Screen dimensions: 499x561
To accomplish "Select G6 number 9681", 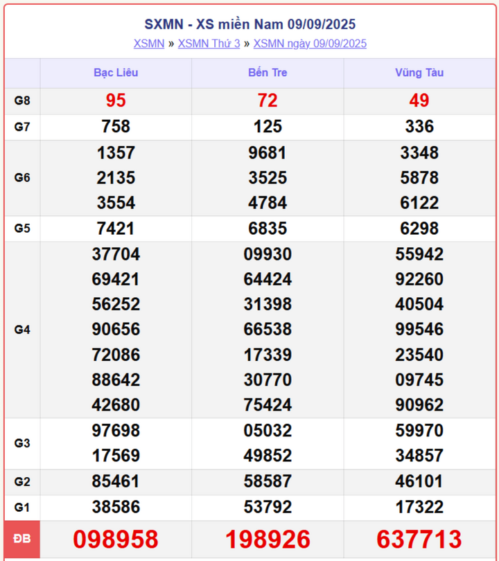I will click(268, 153).
